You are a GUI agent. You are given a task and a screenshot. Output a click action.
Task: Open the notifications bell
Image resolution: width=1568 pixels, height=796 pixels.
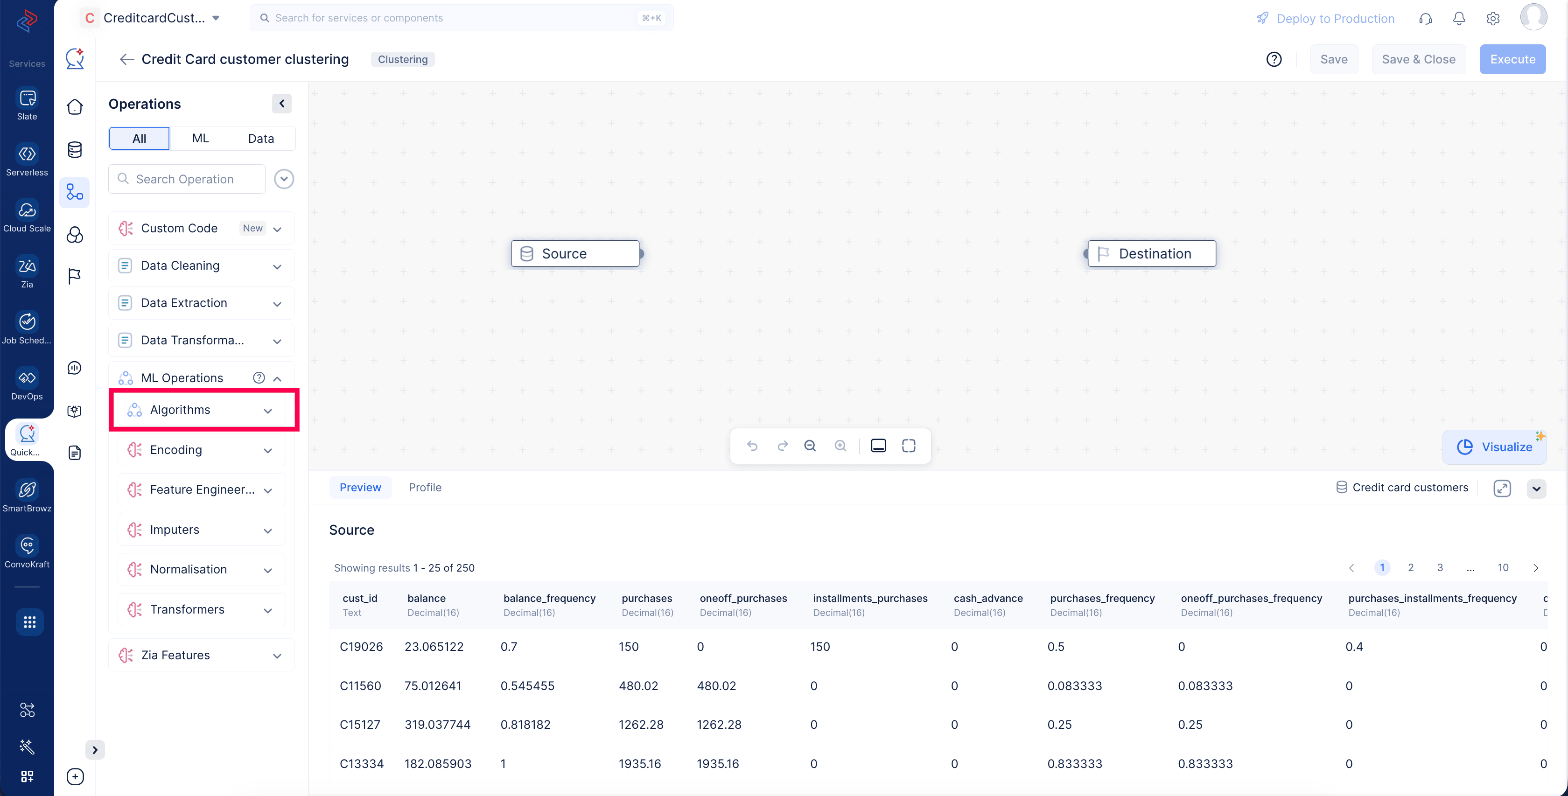pos(1459,18)
